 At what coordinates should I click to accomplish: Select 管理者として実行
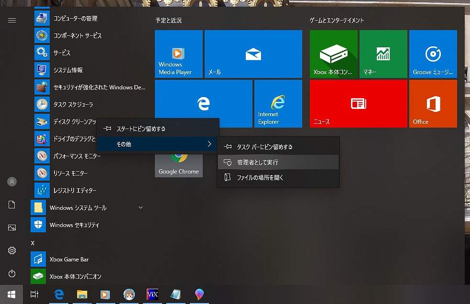click(278, 162)
